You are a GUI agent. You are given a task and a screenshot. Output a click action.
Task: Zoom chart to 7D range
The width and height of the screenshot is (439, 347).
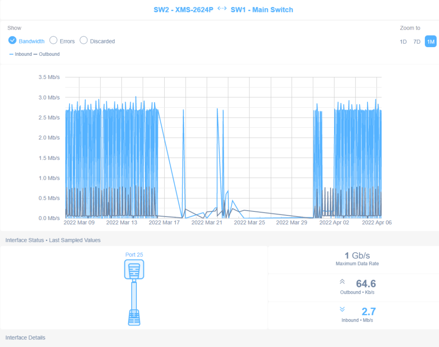tap(416, 42)
